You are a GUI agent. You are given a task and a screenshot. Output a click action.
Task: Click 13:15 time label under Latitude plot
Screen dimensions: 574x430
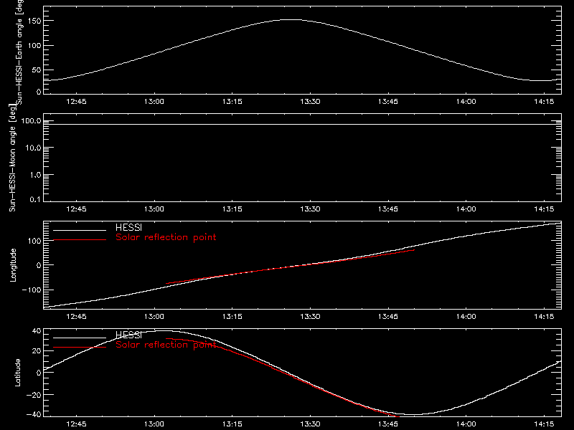coord(232,424)
